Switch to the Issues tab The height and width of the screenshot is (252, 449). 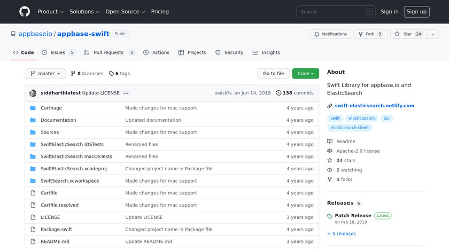[58, 53]
